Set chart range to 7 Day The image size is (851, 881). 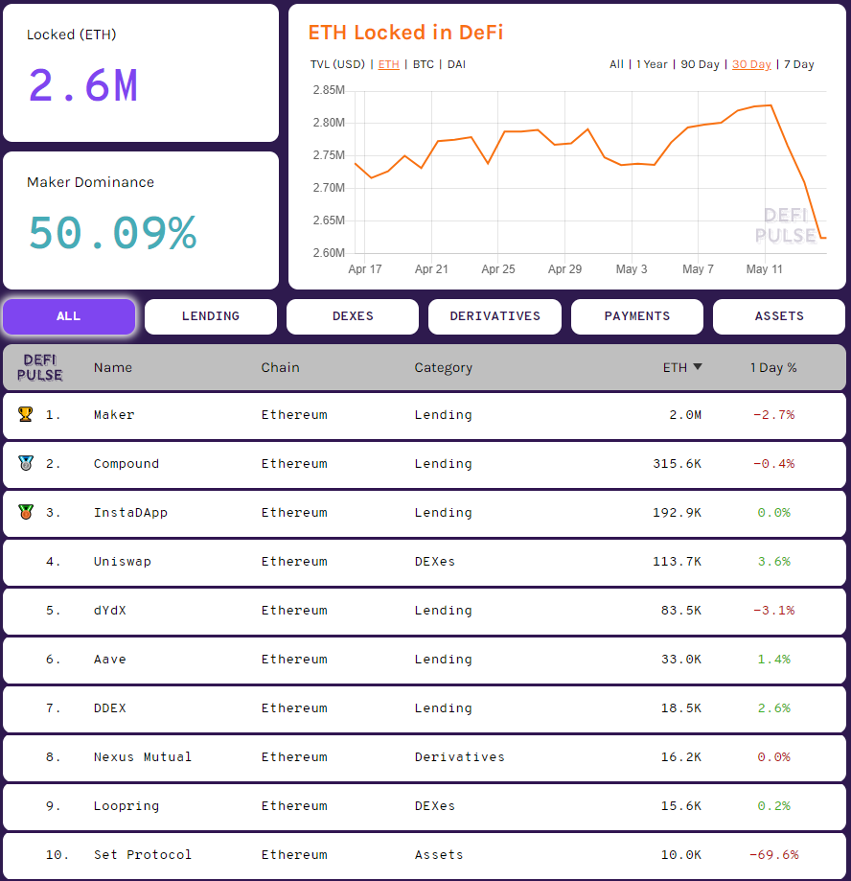(x=798, y=64)
